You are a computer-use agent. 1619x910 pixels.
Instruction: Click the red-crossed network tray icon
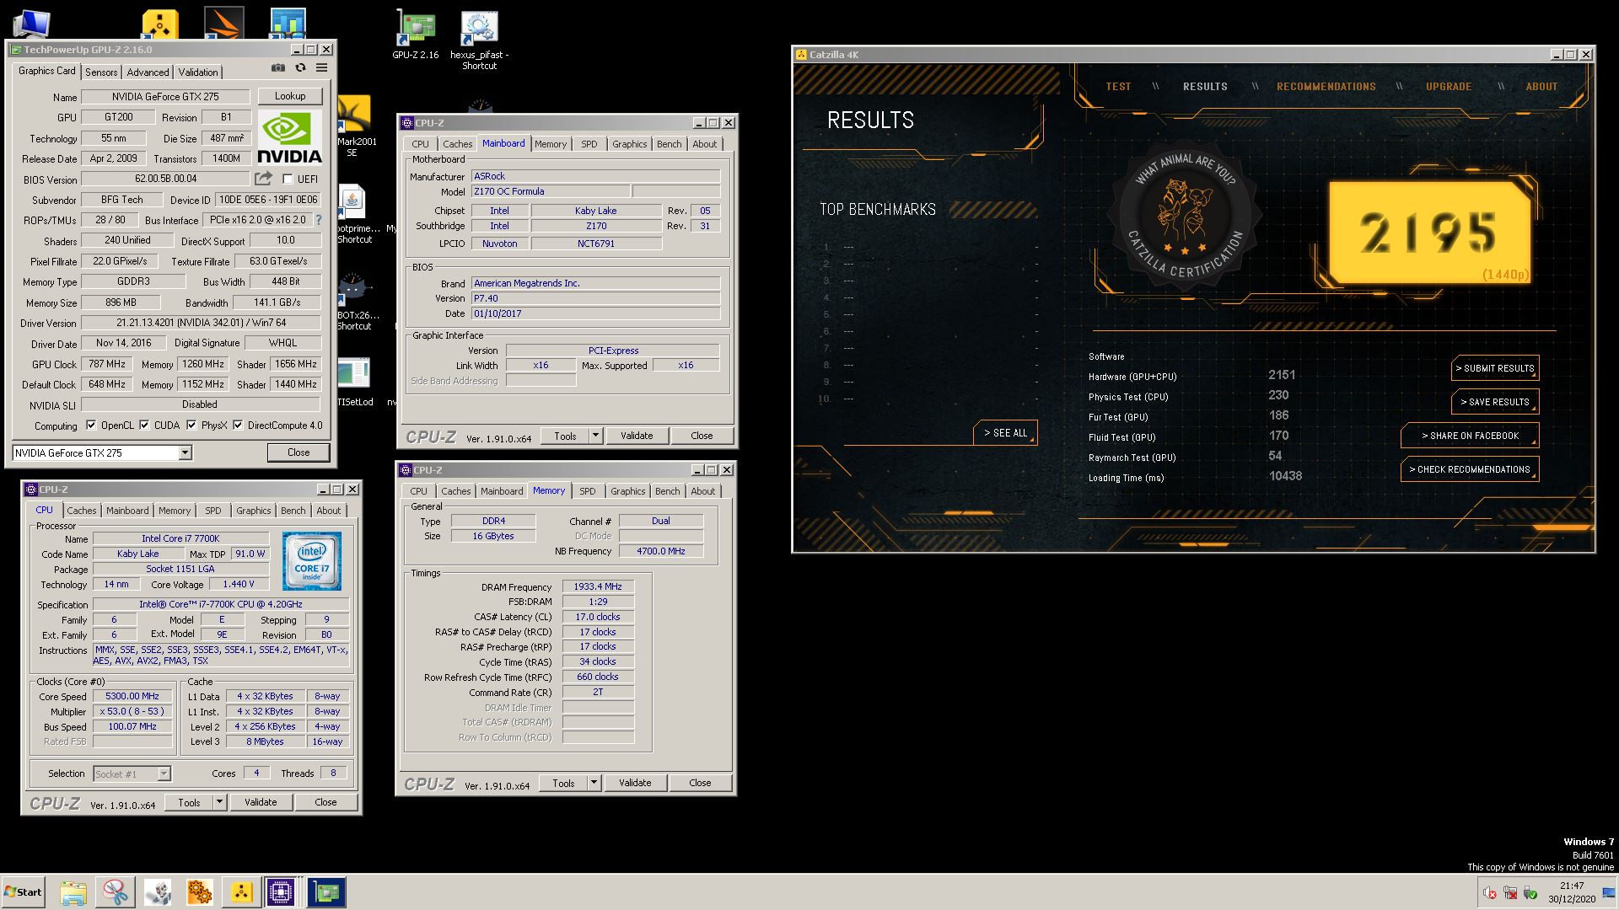pos(1510,893)
